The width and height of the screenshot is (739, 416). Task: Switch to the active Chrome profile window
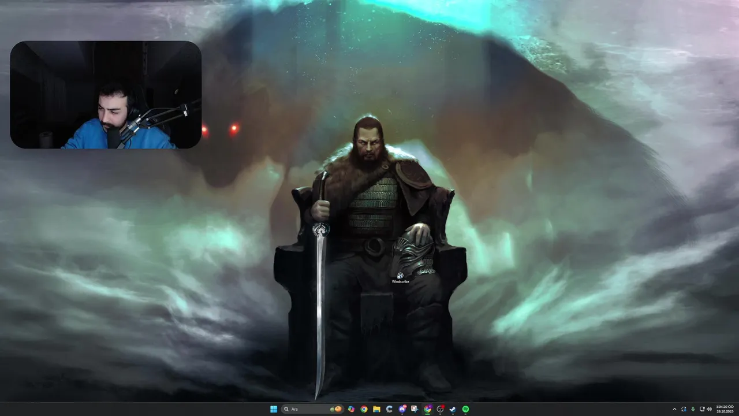point(428,409)
